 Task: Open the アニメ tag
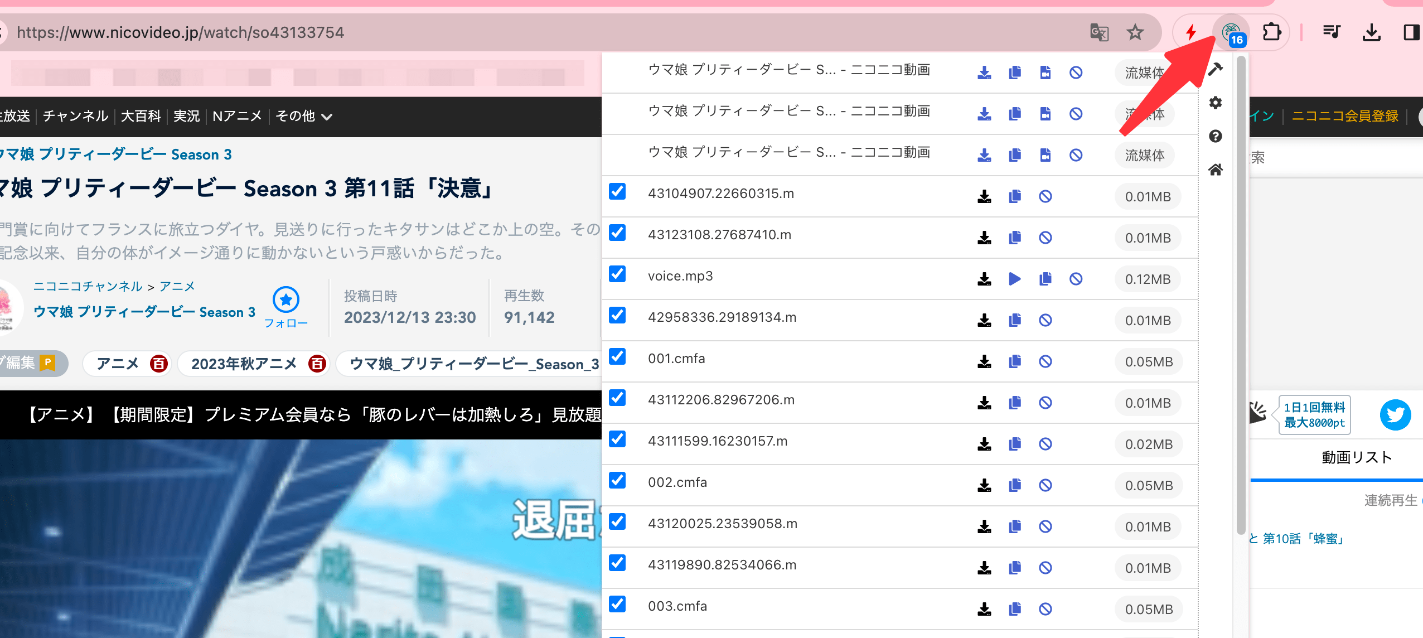(x=117, y=364)
